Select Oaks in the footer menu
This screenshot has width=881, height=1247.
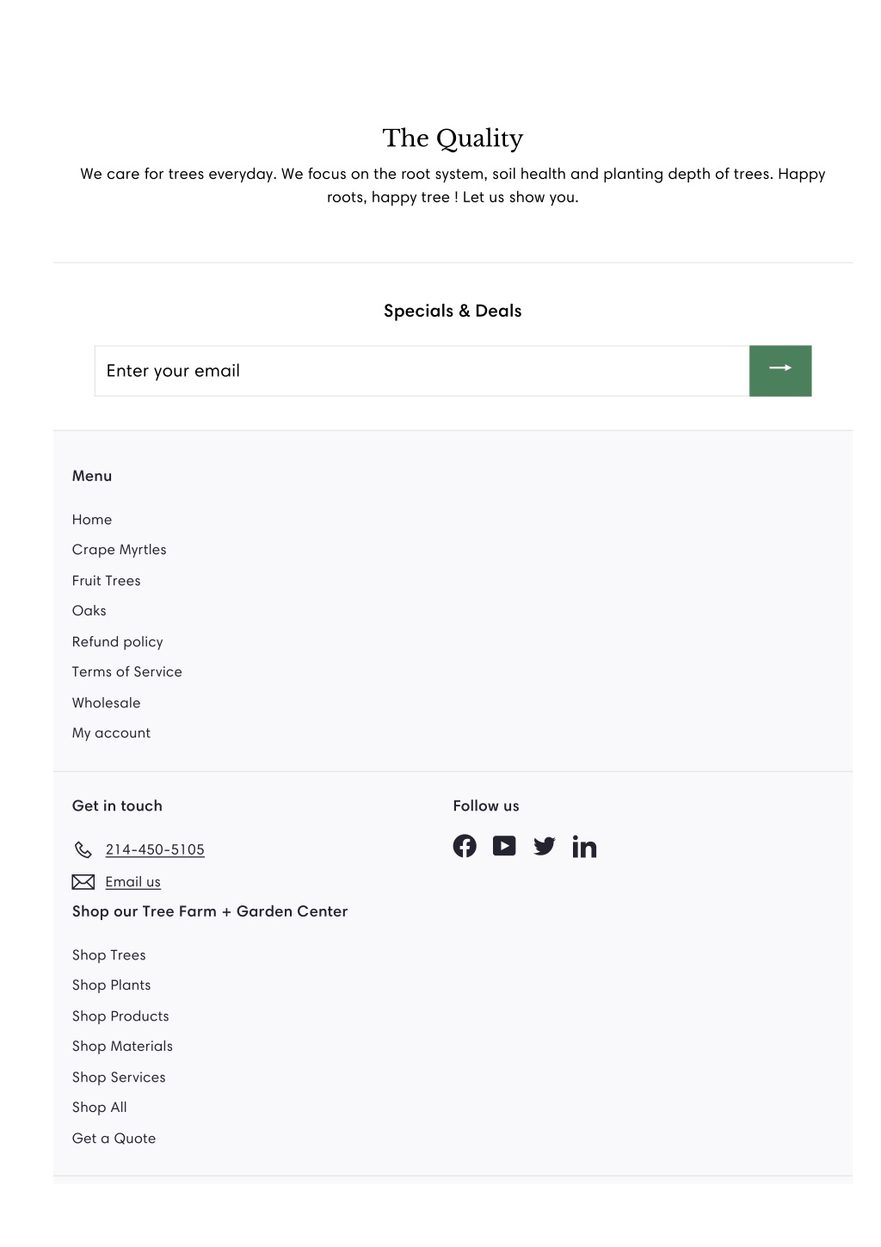coord(89,611)
